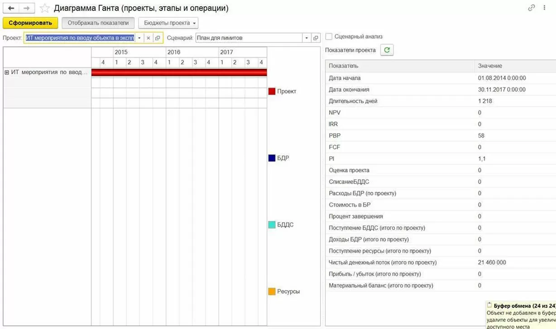
Task: Click the clipboard notification icon
Action: click(489, 305)
